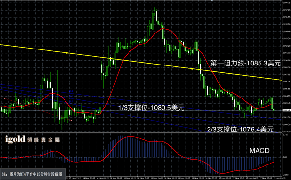291x180 pixels.
Task: Select the yellow resistance trendline
Action: 141,62
